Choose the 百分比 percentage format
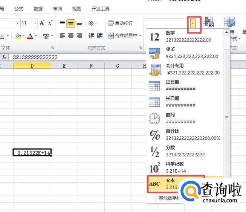The image size is (246, 212). pyautogui.click(x=185, y=135)
